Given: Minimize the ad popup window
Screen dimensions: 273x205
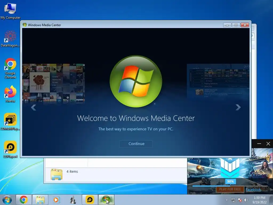Looking at the screenshot, I should (259, 144).
